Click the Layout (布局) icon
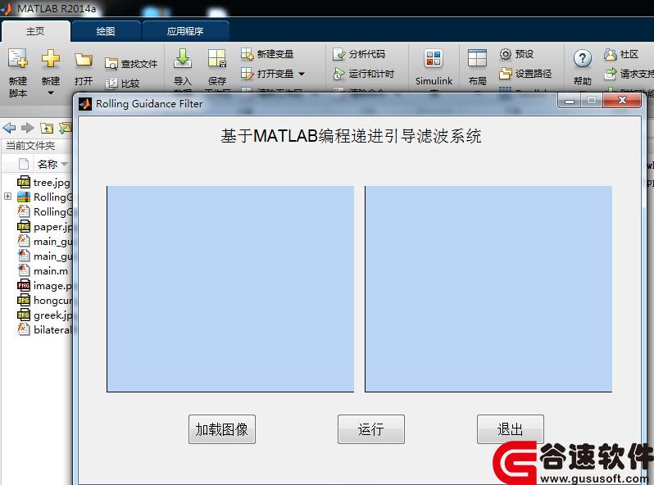The image size is (654, 485). 477,58
